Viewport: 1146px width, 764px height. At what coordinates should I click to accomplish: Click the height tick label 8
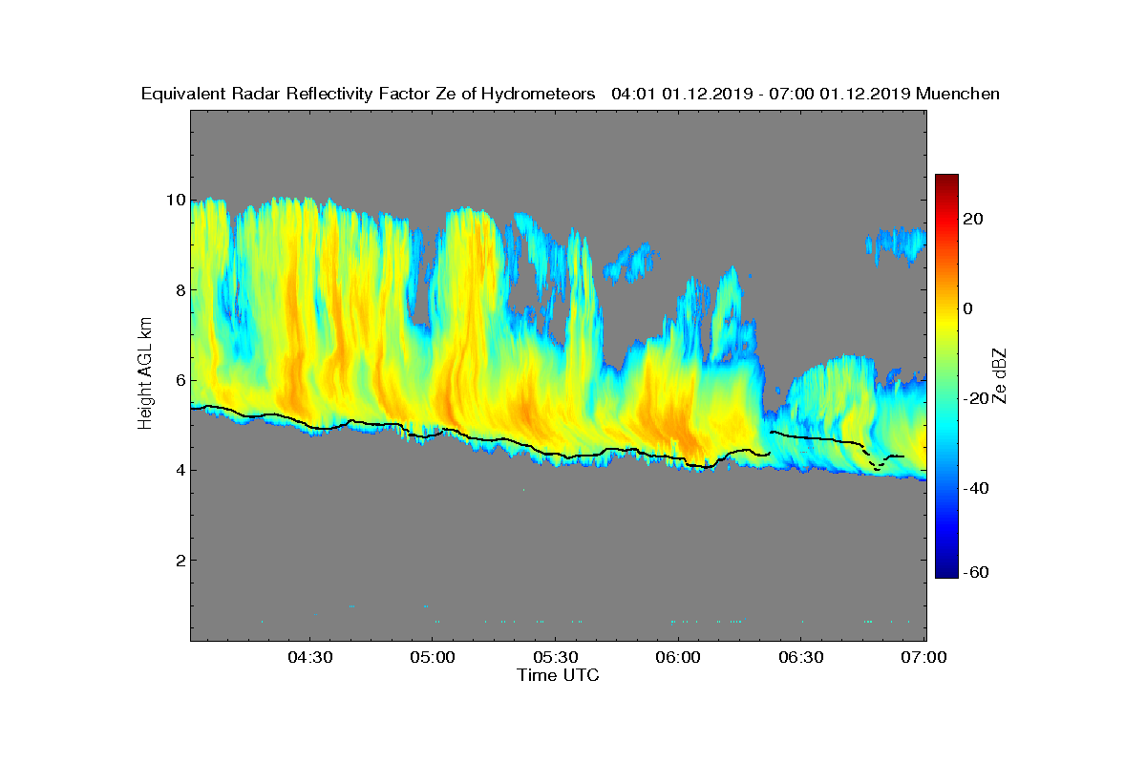[x=179, y=290]
